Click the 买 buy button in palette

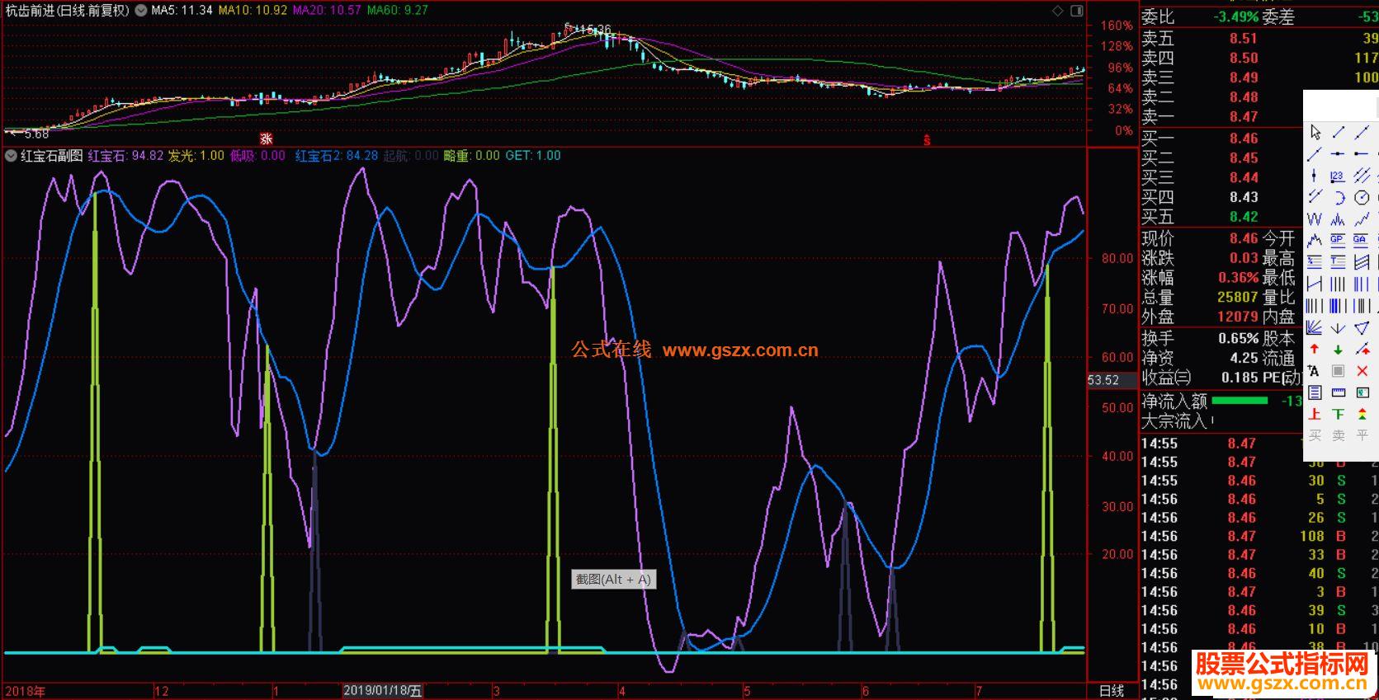(1315, 435)
